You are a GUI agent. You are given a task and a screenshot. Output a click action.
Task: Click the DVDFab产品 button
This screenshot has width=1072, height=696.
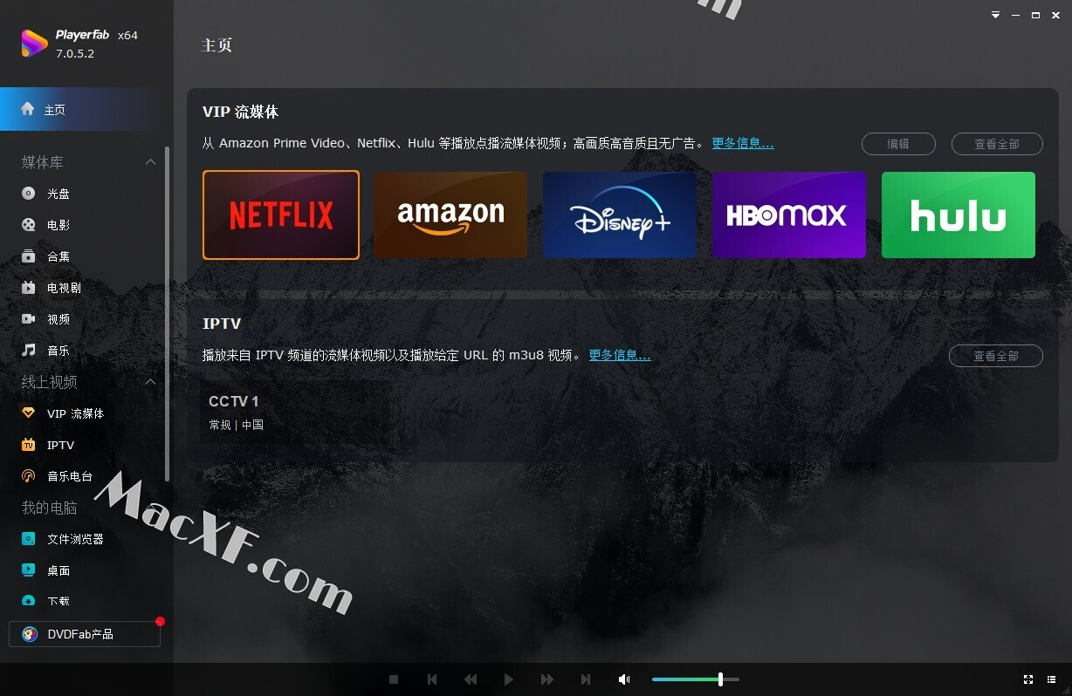[85, 634]
